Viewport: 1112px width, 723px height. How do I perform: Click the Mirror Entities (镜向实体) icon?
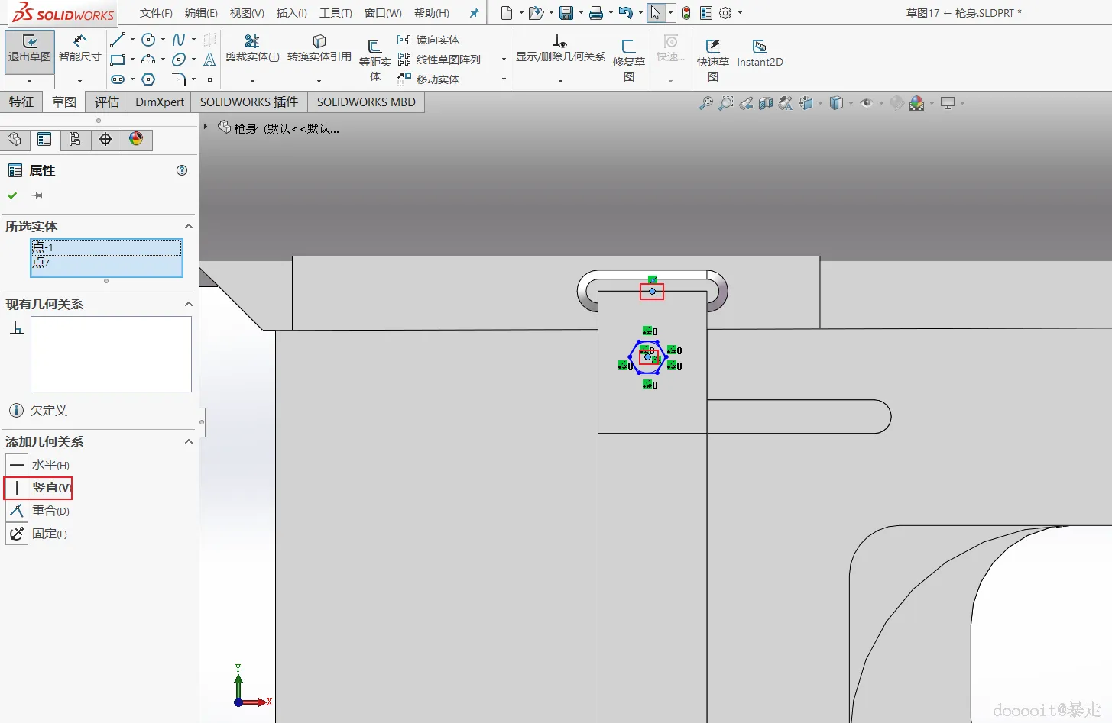[x=404, y=40]
